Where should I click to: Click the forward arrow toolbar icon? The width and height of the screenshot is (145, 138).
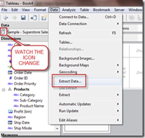coord(14,18)
